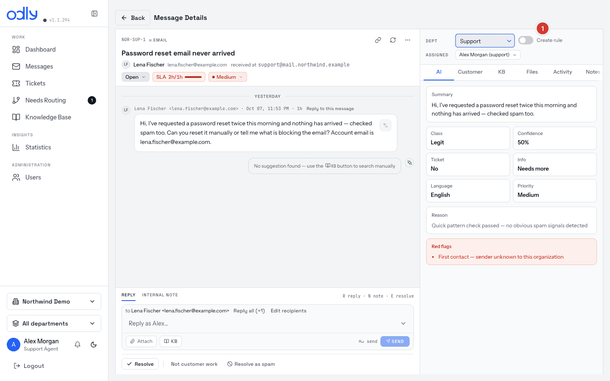The height and width of the screenshot is (381, 610).
Task: View Statistics page
Action: click(54, 147)
